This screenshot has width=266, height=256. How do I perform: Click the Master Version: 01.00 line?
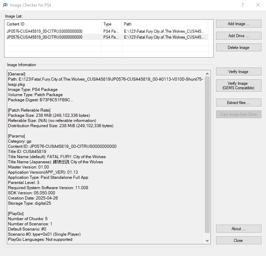28,167
